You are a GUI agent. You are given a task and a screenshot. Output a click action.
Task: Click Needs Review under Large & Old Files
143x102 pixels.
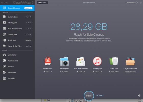point(130,72)
